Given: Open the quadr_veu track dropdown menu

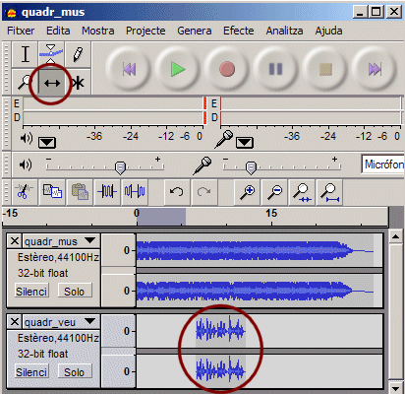Looking at the screenshot, I should click(89, 321).
